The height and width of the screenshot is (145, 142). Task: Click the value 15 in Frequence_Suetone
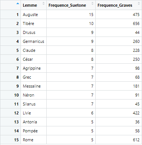(91, 15)
